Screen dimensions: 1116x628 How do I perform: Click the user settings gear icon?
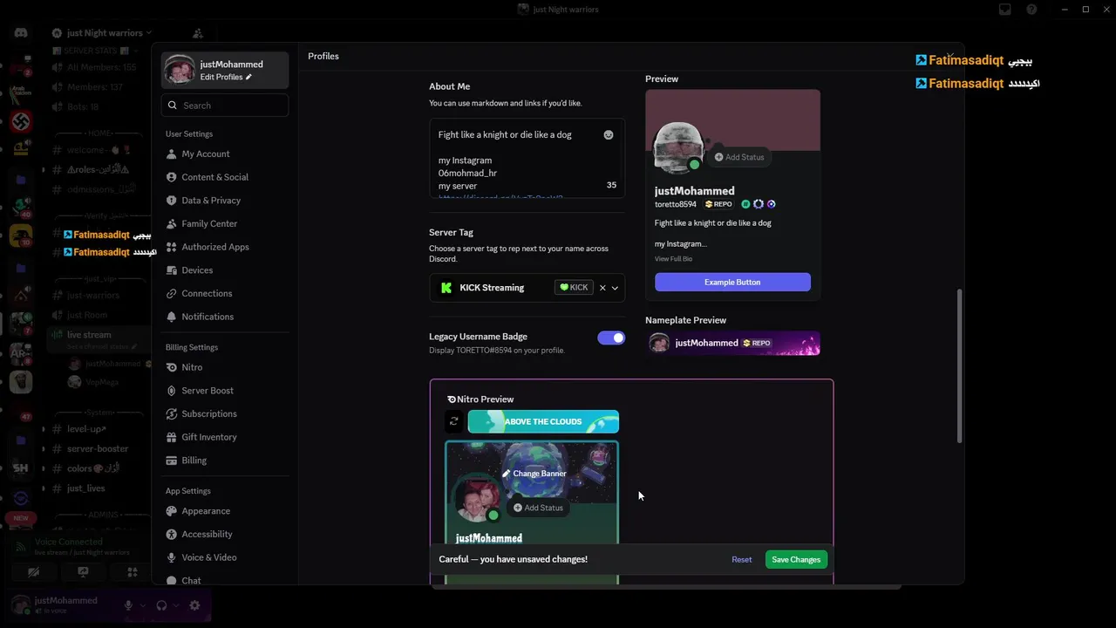(x=194, y=605)
